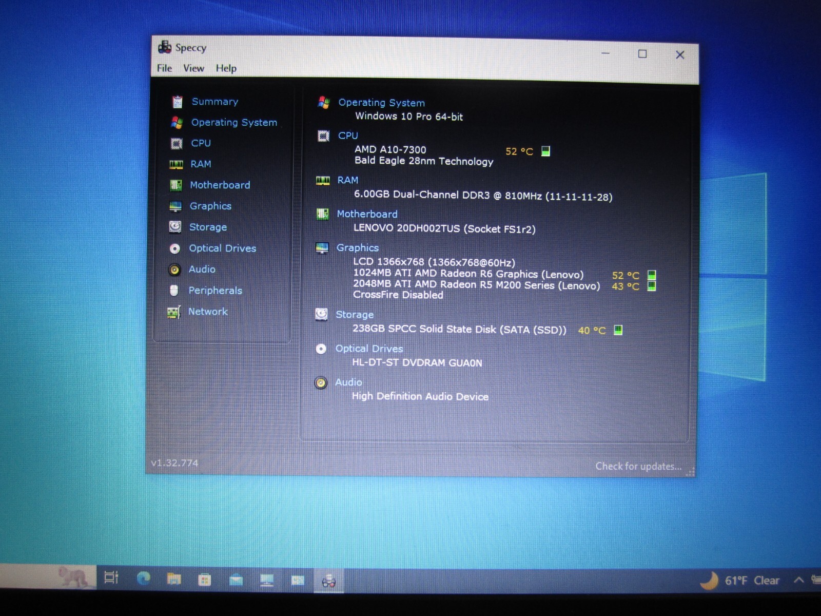Click the Audio speaker icon in summary panel
The height and width of the screenshot is (616, 821).
pyautogui.click(x=321, y=383)
